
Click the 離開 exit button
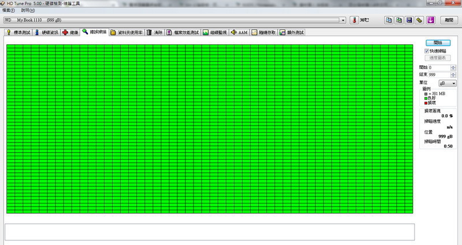pos(449,20)
